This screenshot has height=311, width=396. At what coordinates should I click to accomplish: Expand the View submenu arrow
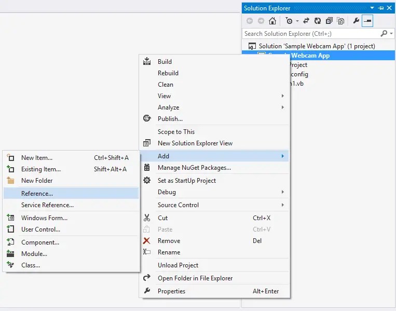point(283,96)
